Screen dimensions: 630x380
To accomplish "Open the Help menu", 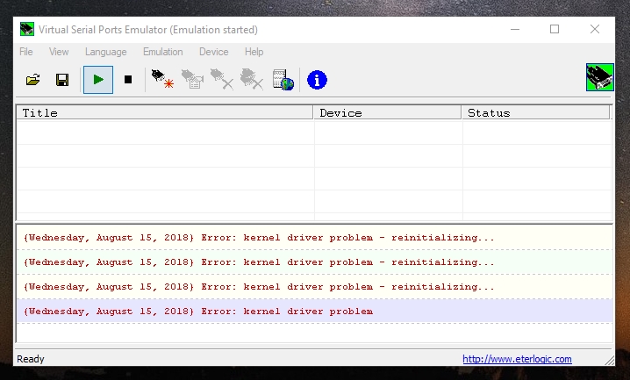I will coord(254,52).
